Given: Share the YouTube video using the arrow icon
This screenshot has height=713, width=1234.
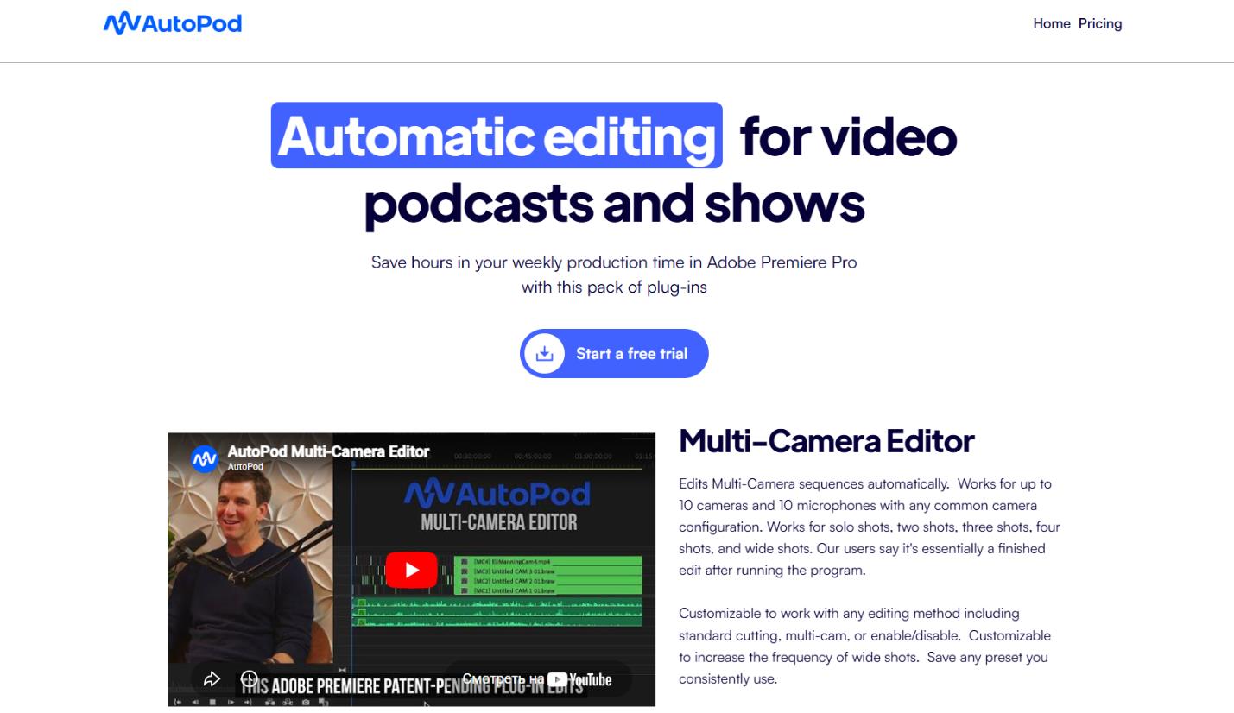Looking at the screenshot, I should tap(212, 679).
